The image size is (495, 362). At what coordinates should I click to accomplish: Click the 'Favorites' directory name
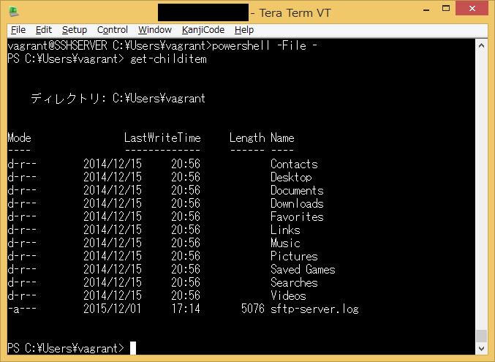[x=297, y=216]
